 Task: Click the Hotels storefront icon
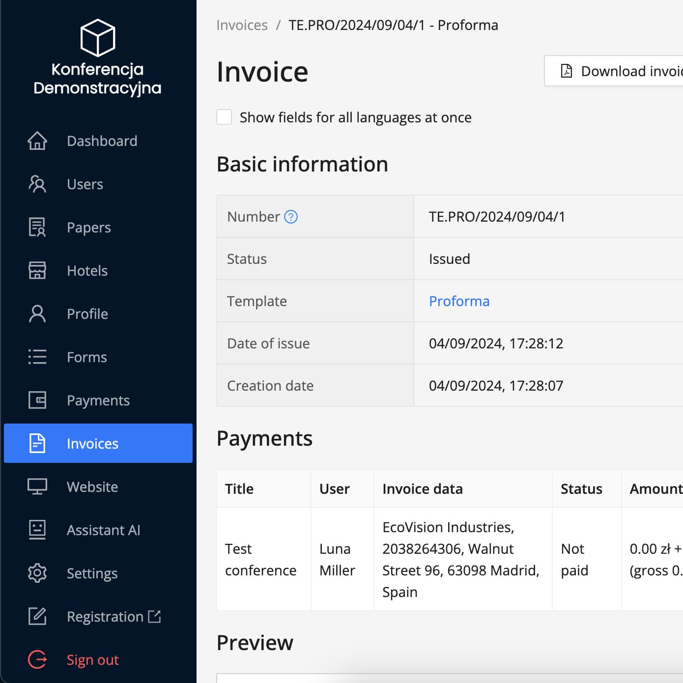point(37,271)
